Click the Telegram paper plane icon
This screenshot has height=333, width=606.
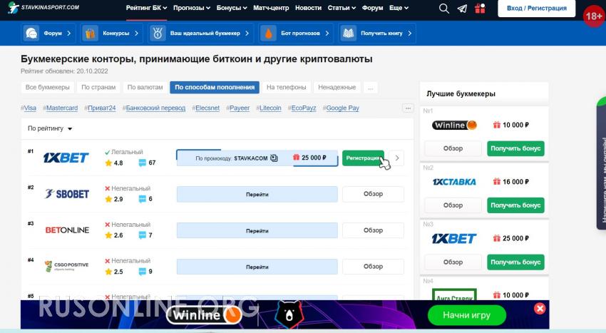coord(462,9)
